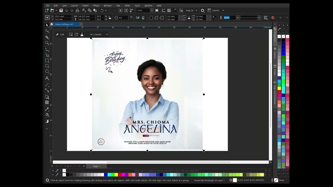Select the Color Eyedropper tool
This screenshot has height=187, width=333.
47,109
